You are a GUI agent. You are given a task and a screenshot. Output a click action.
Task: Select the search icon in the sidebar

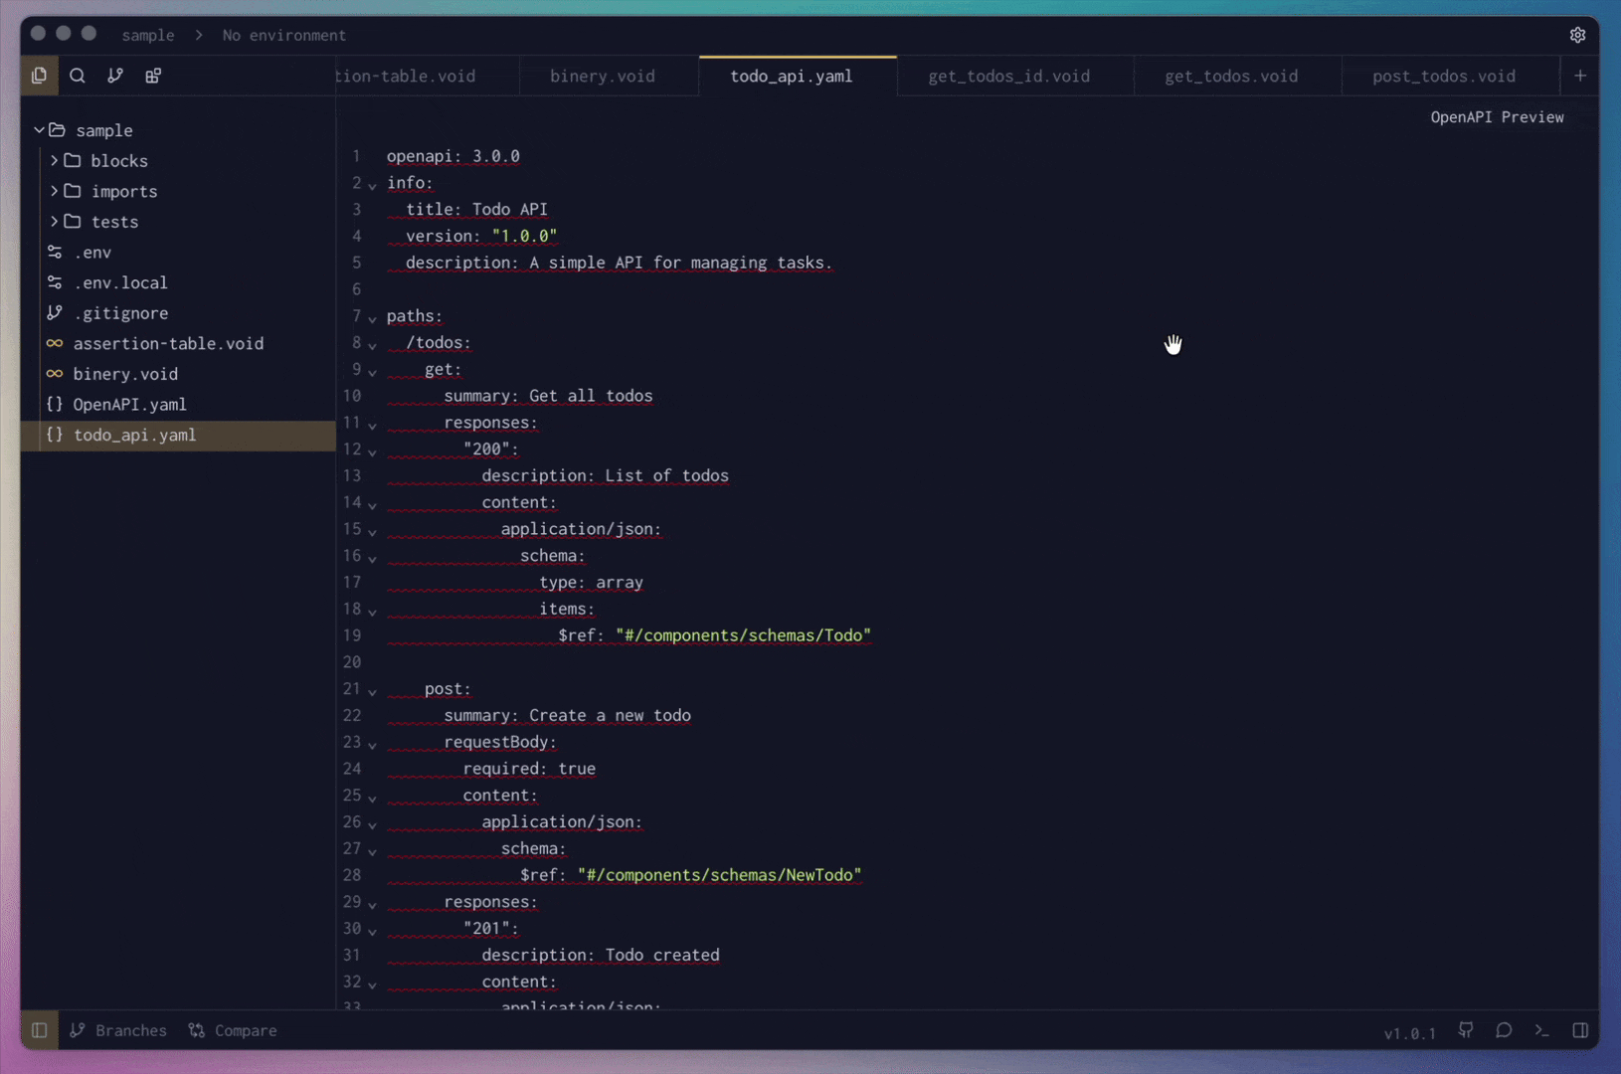pos(77,76)
